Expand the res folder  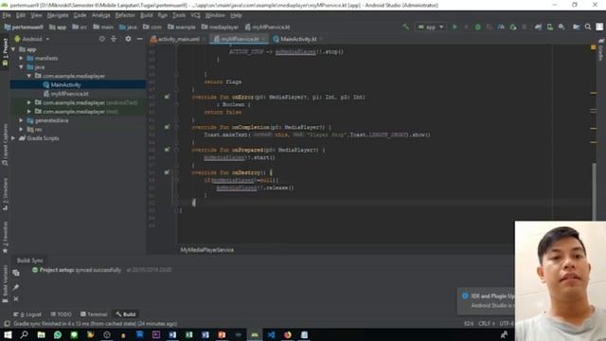click(21, 130)
